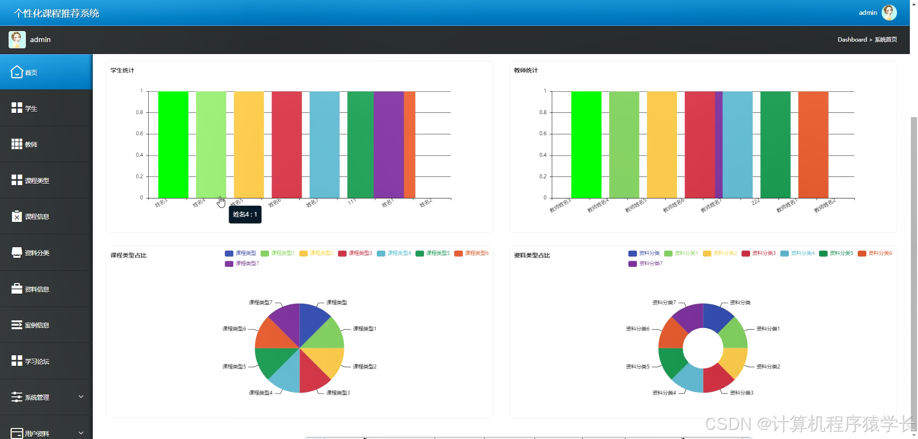Click the 课程信息 clipboard icon
The width and height of the screenshot is (918, 439).
coord(17,216)
